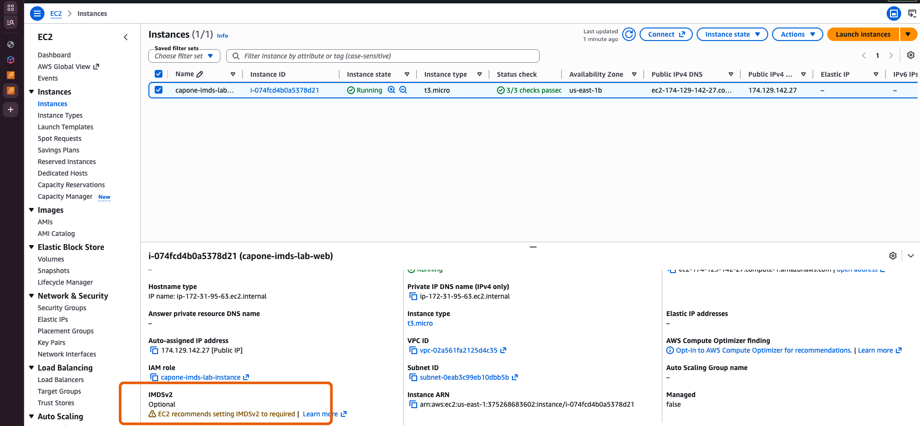Focus the Filter Instance by attribute field
The image size is (920, 426).
(382, 56)
